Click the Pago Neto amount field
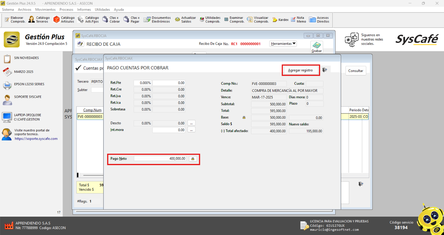This screenshot has width=444, height=235. click(x=160, y=159)
